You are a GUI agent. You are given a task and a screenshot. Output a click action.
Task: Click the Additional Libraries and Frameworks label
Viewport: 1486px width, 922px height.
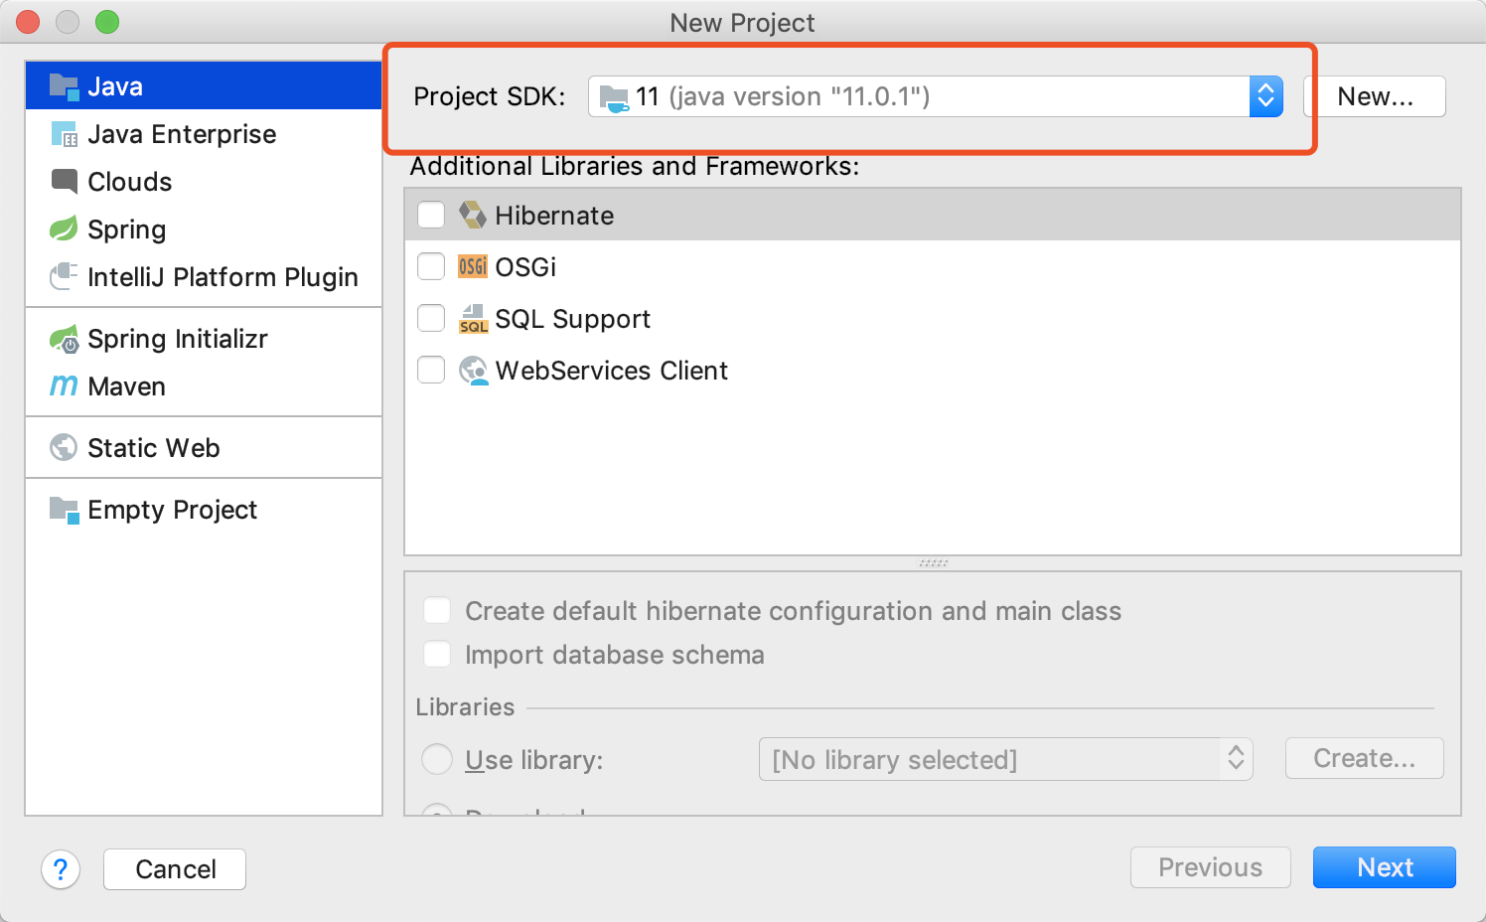click(635, 166)
